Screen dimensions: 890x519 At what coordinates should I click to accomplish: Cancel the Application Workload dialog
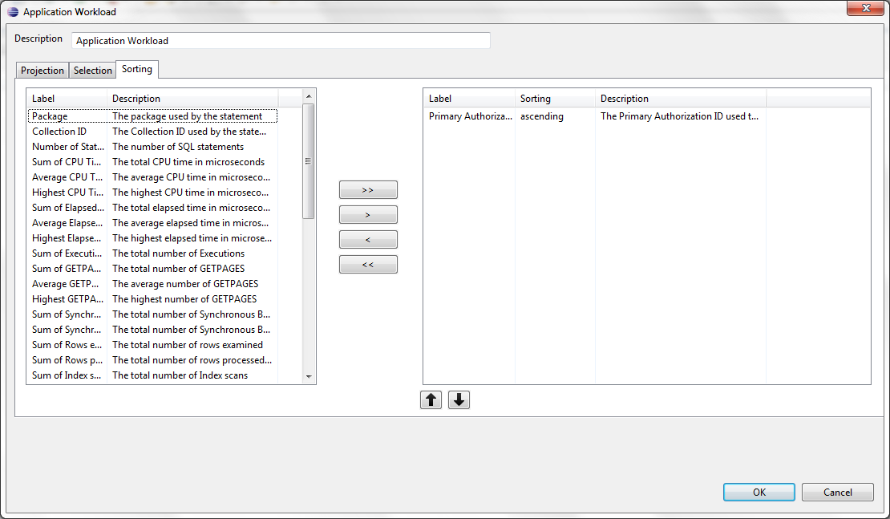coord(838,493)
